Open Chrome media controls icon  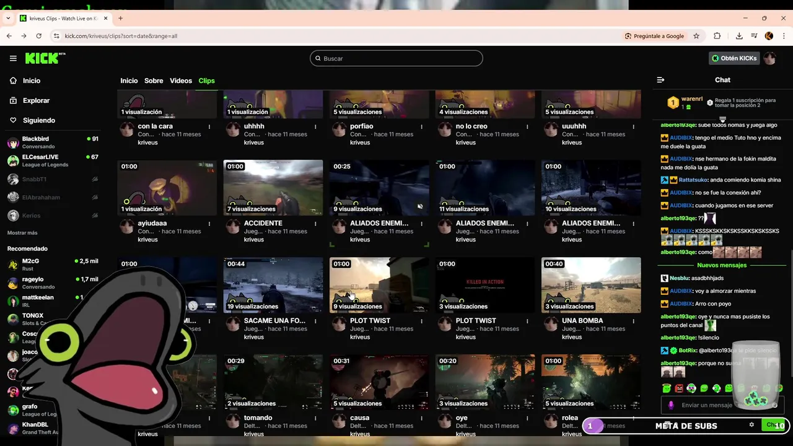tap(754, 36)
